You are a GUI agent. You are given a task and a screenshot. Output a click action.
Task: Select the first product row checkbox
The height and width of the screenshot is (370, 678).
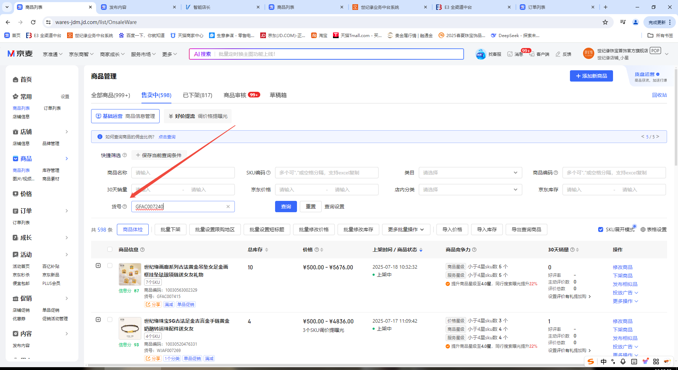(x=110, y=265)
